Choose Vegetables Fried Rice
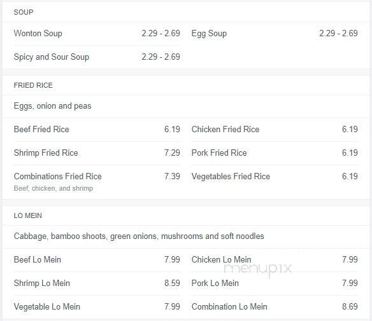 (231, 176)
